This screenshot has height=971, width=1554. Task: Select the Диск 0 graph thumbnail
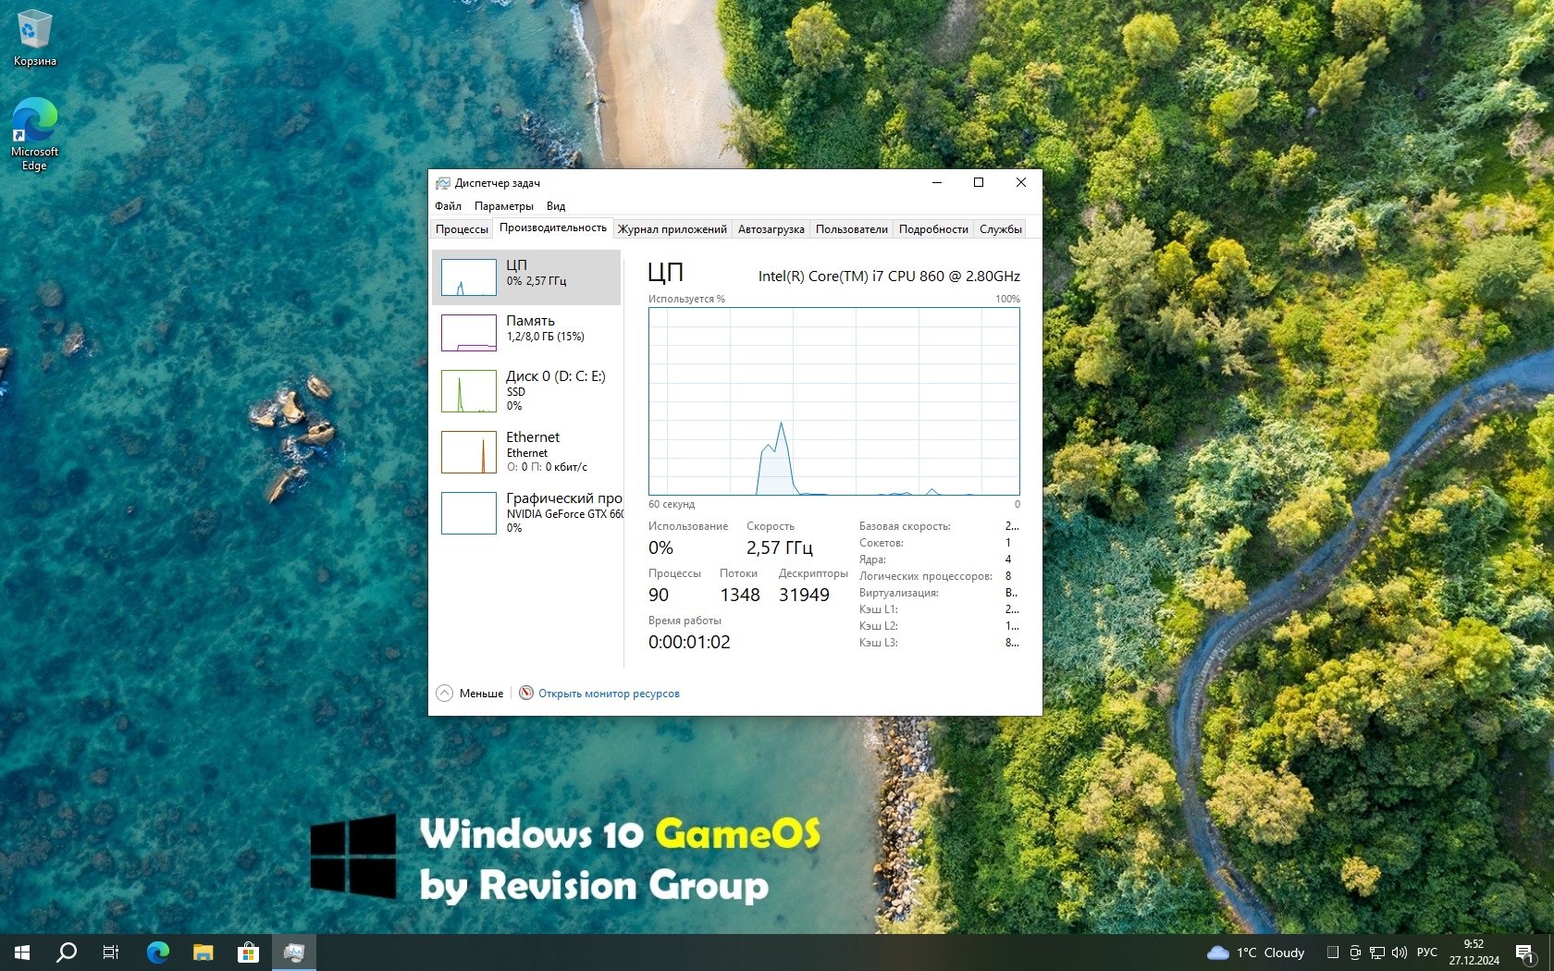(469, 391)
